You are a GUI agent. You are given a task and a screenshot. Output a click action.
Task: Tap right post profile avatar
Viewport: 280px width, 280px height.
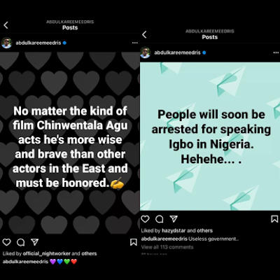(145, 52)
